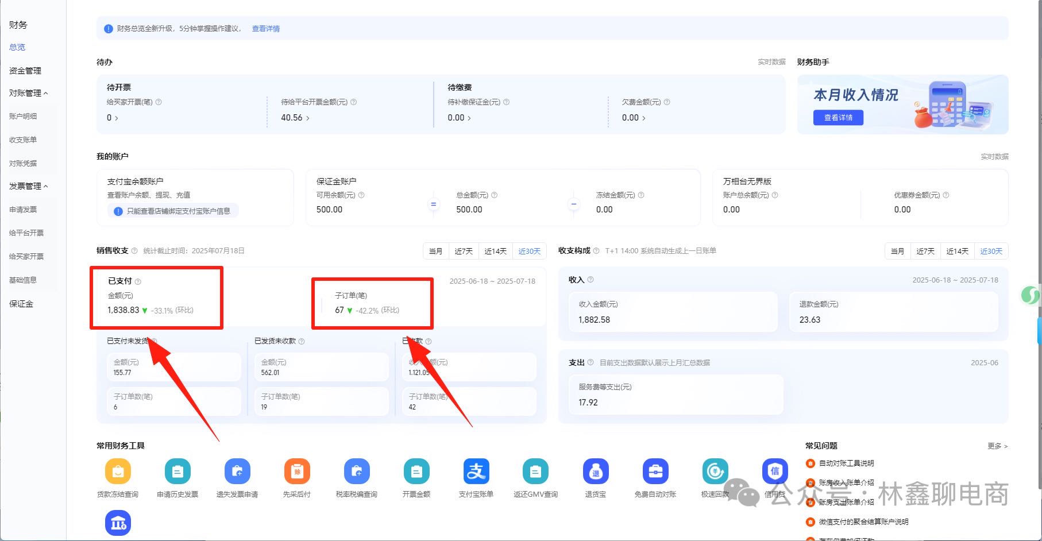The height and width of the screenshot is (541, 1042).
Task: Open the 税率税编查询 tool icon
Action: tap(357, 471)
